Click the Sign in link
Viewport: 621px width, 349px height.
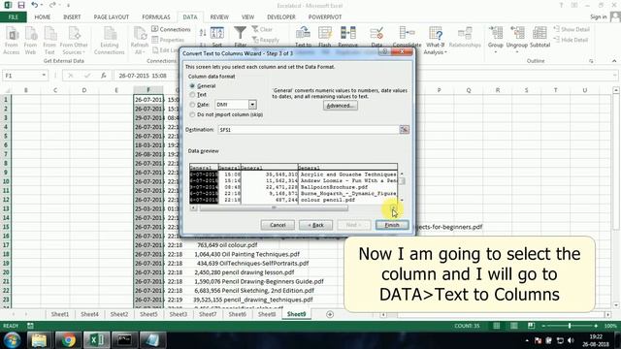[598, 16]
